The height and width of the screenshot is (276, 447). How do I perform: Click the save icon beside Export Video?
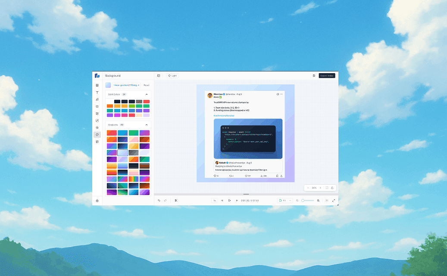pos(314,76)
